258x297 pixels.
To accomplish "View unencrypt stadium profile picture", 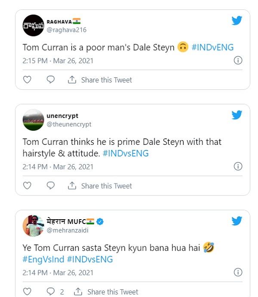I will (34, 120).
